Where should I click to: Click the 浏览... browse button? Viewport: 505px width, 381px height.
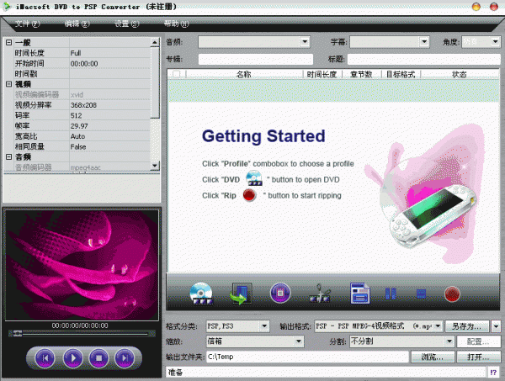(x=433, y=357)
